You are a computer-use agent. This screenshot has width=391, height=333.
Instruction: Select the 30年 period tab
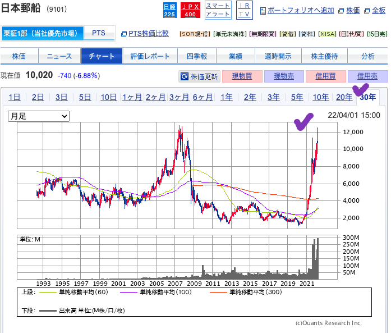[x=368, y=97]
